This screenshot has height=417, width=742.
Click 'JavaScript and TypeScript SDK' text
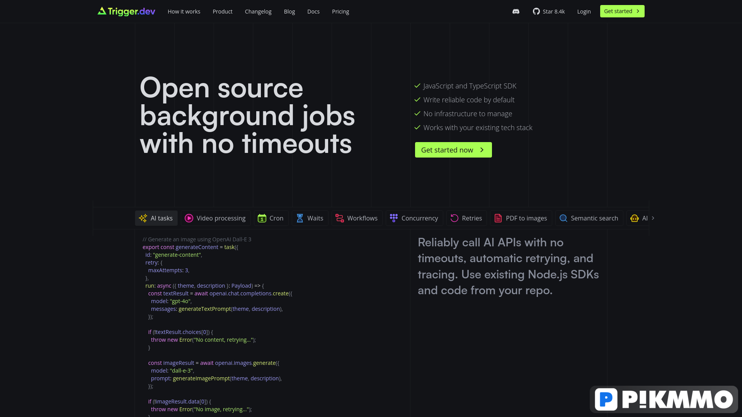470,86
